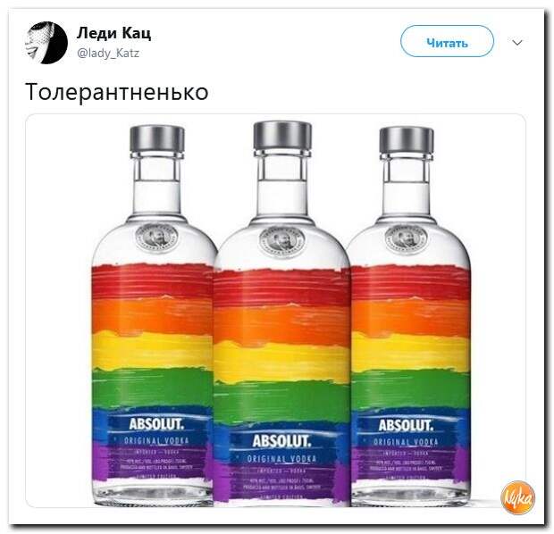Click the silver cap of the right bottle
554x534 pixels.
tap(407, 140)
